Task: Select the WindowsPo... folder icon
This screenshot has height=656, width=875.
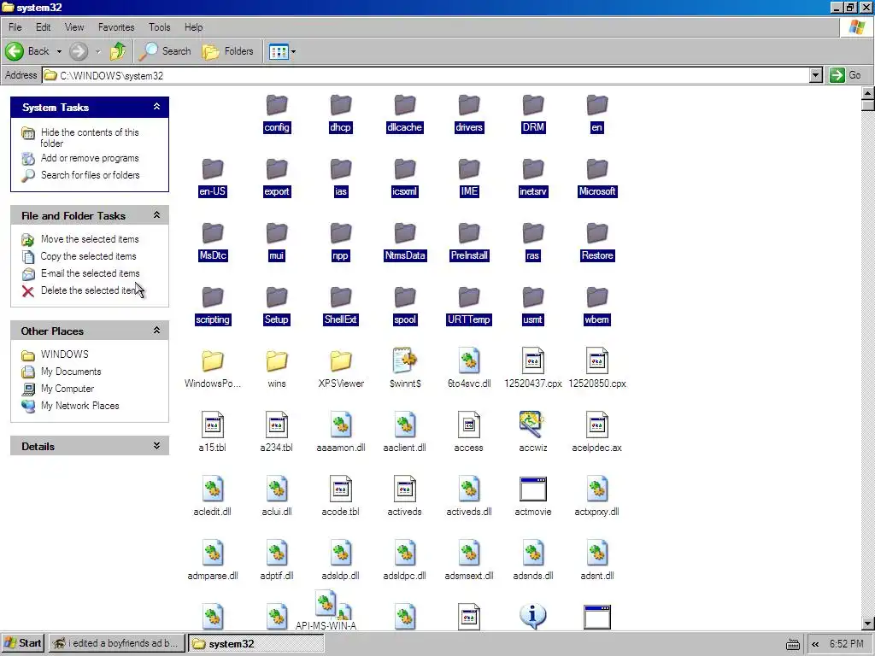Action: pos(213,361)
